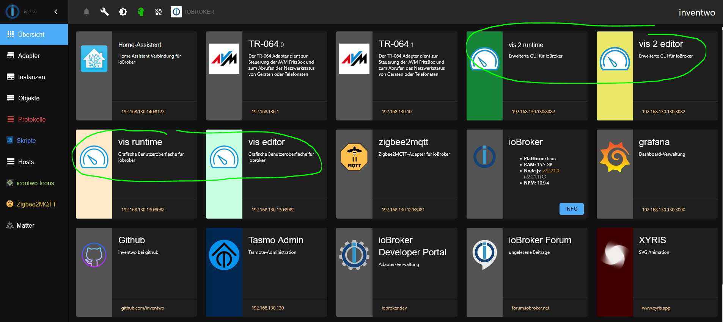Open the 192.168.130.130:3000 grafana link
The width and height of the screenshot is (723, 322).
pos(663,210)
